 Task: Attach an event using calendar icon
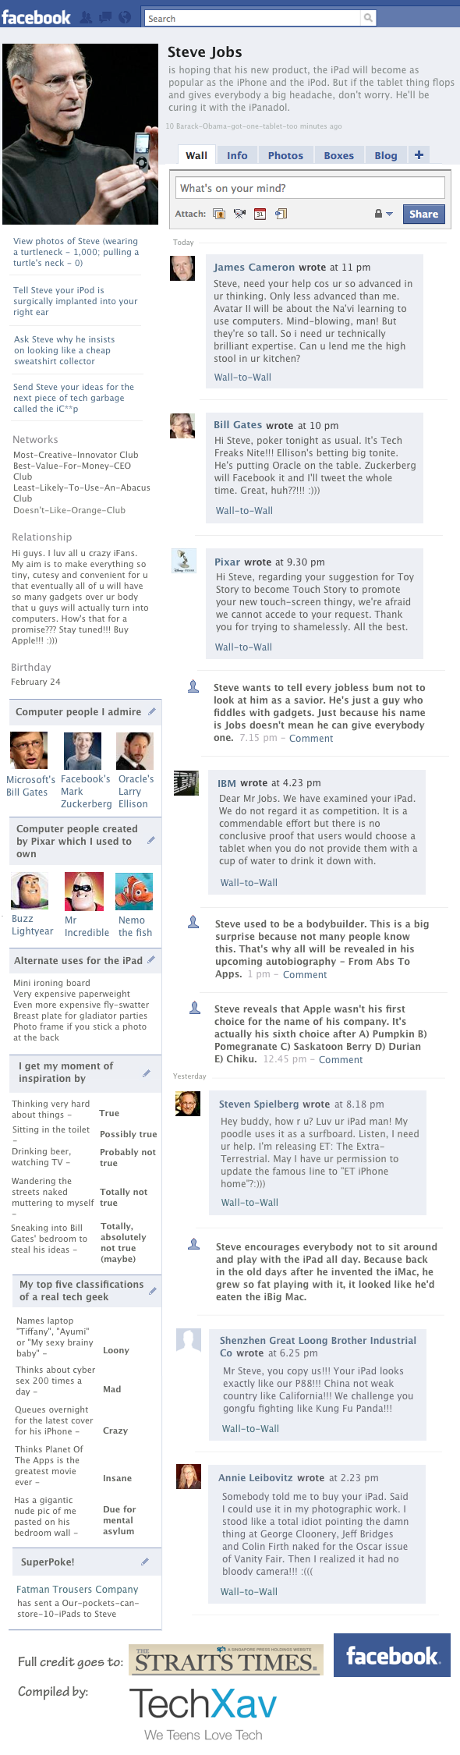click(260, 214)
